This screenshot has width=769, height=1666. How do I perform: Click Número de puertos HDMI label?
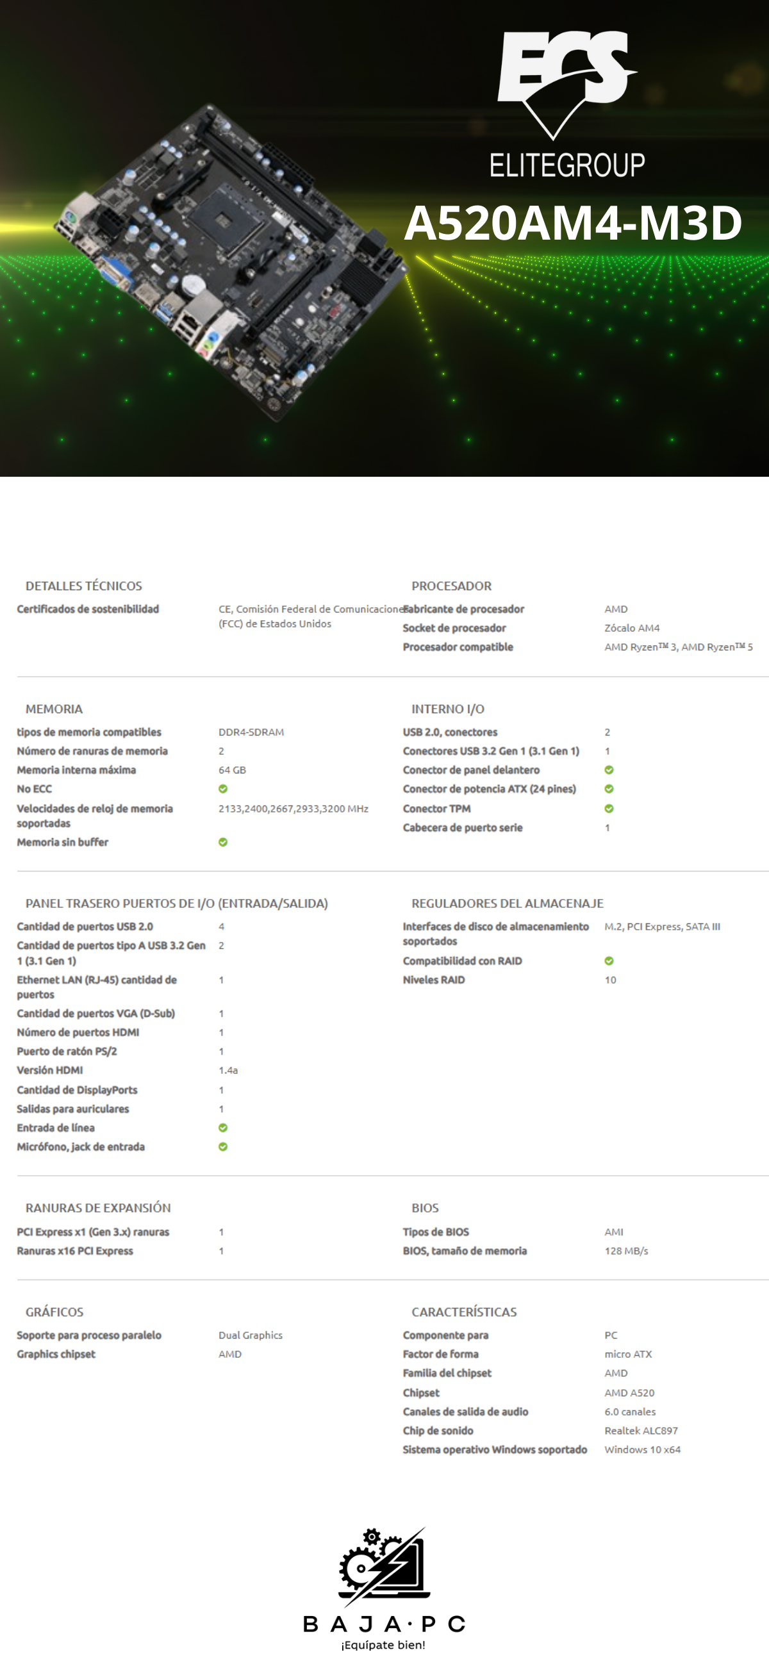click(78, 1033)
